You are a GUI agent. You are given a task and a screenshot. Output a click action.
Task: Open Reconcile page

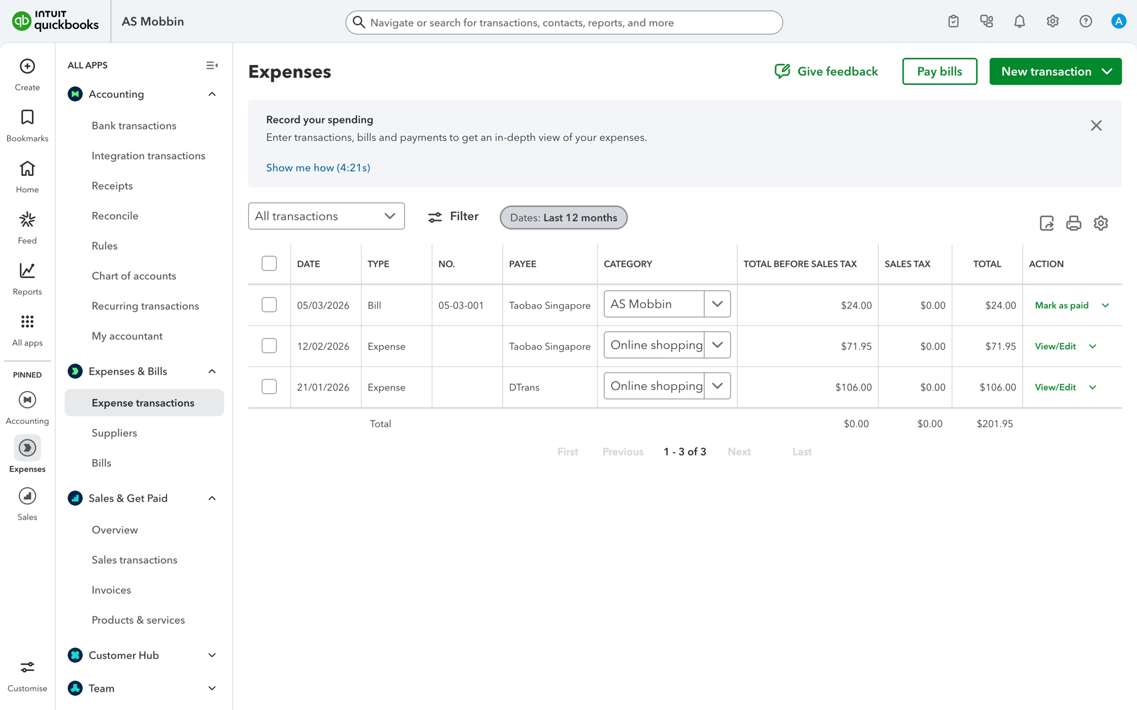tap(115, 216)
